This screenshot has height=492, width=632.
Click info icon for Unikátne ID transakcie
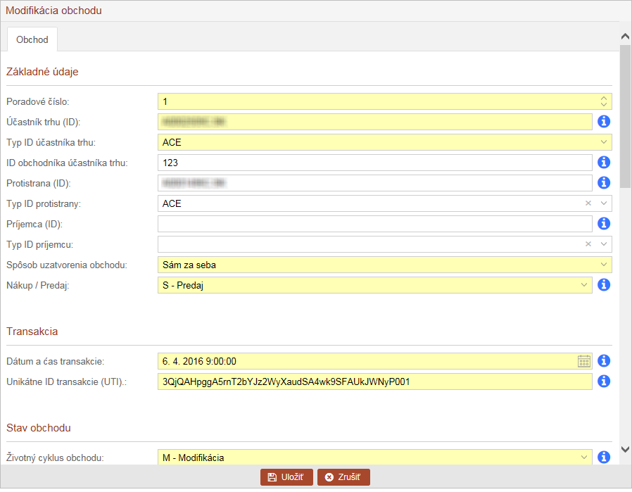pos(603,381)
